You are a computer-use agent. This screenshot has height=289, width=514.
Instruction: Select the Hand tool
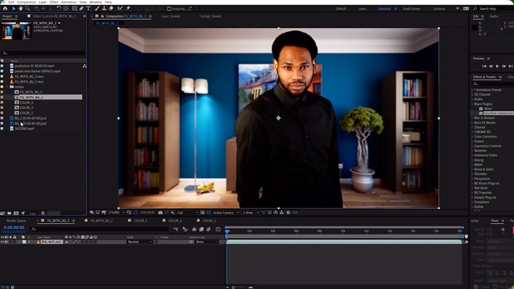click(x=21, y=9)
